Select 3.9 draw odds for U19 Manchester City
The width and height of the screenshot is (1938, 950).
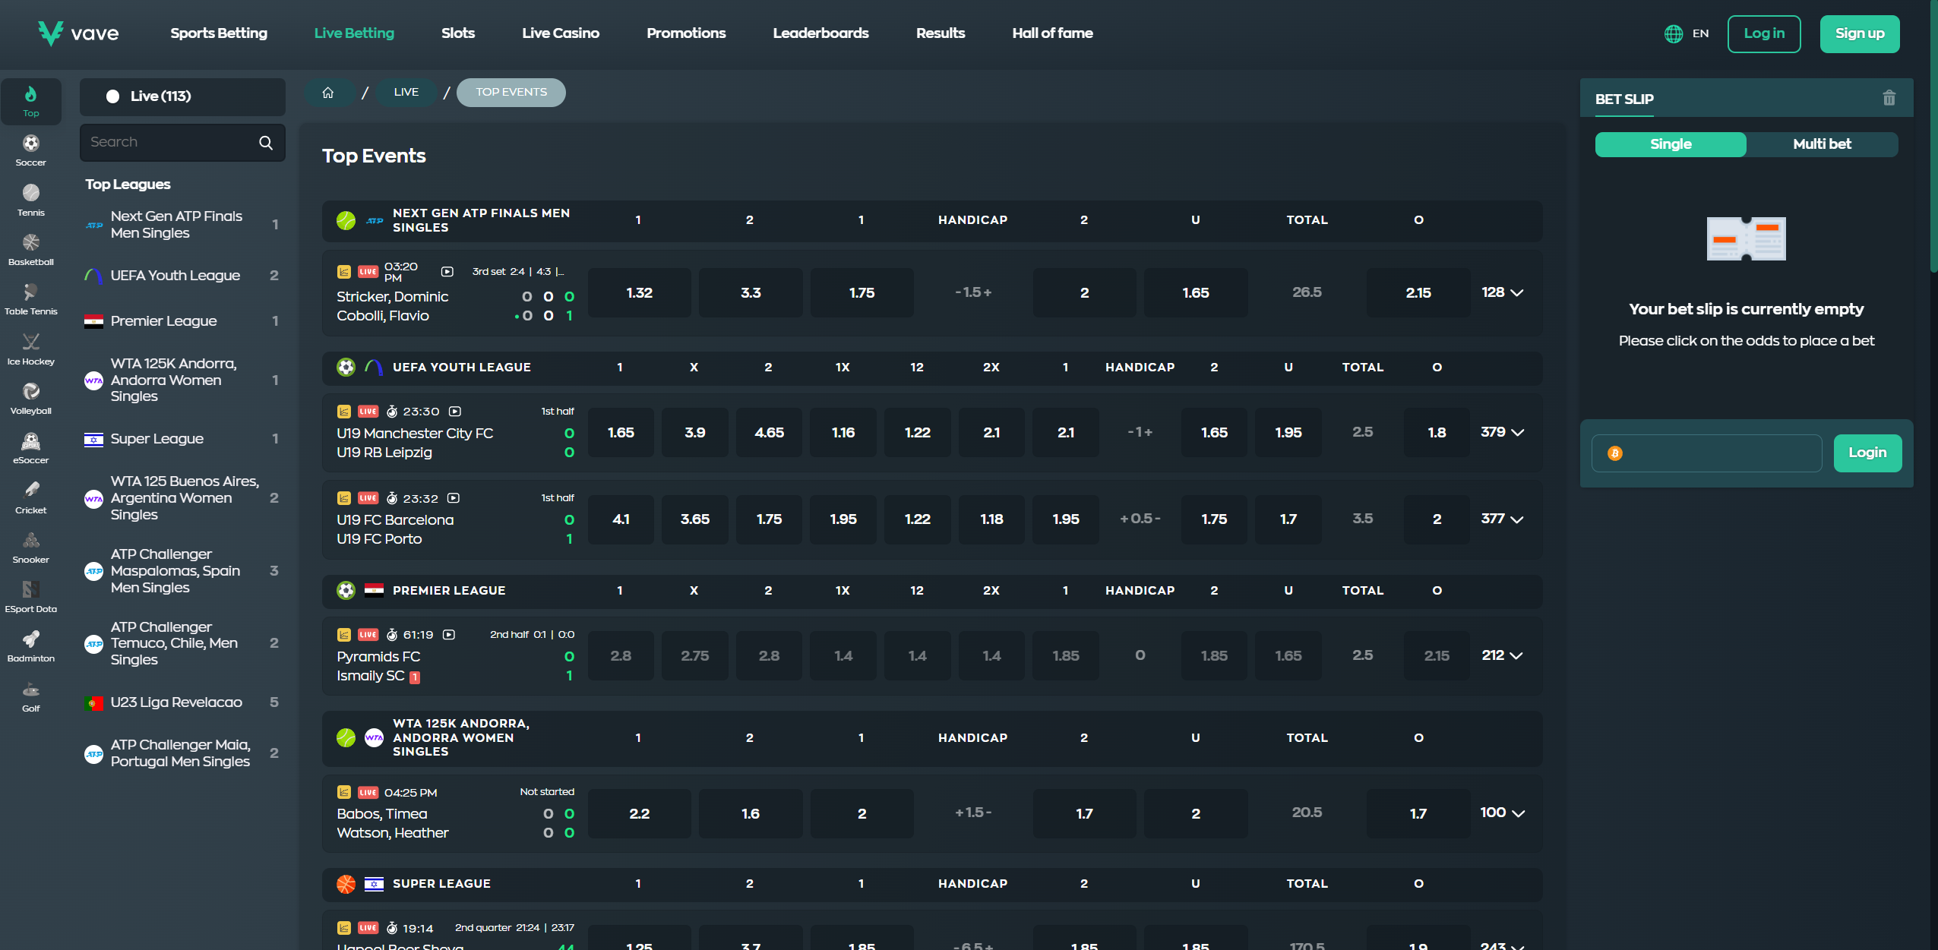pyautogui.click(x=694, y=432)
